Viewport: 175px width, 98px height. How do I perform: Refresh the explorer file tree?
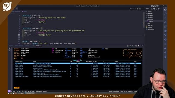[x=156, y=9]
